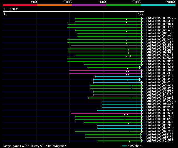Click the green alignment bar for B4FJF0
Image resolution: width=178 pixels, height=148 pixels.
(x=117, y=95)
